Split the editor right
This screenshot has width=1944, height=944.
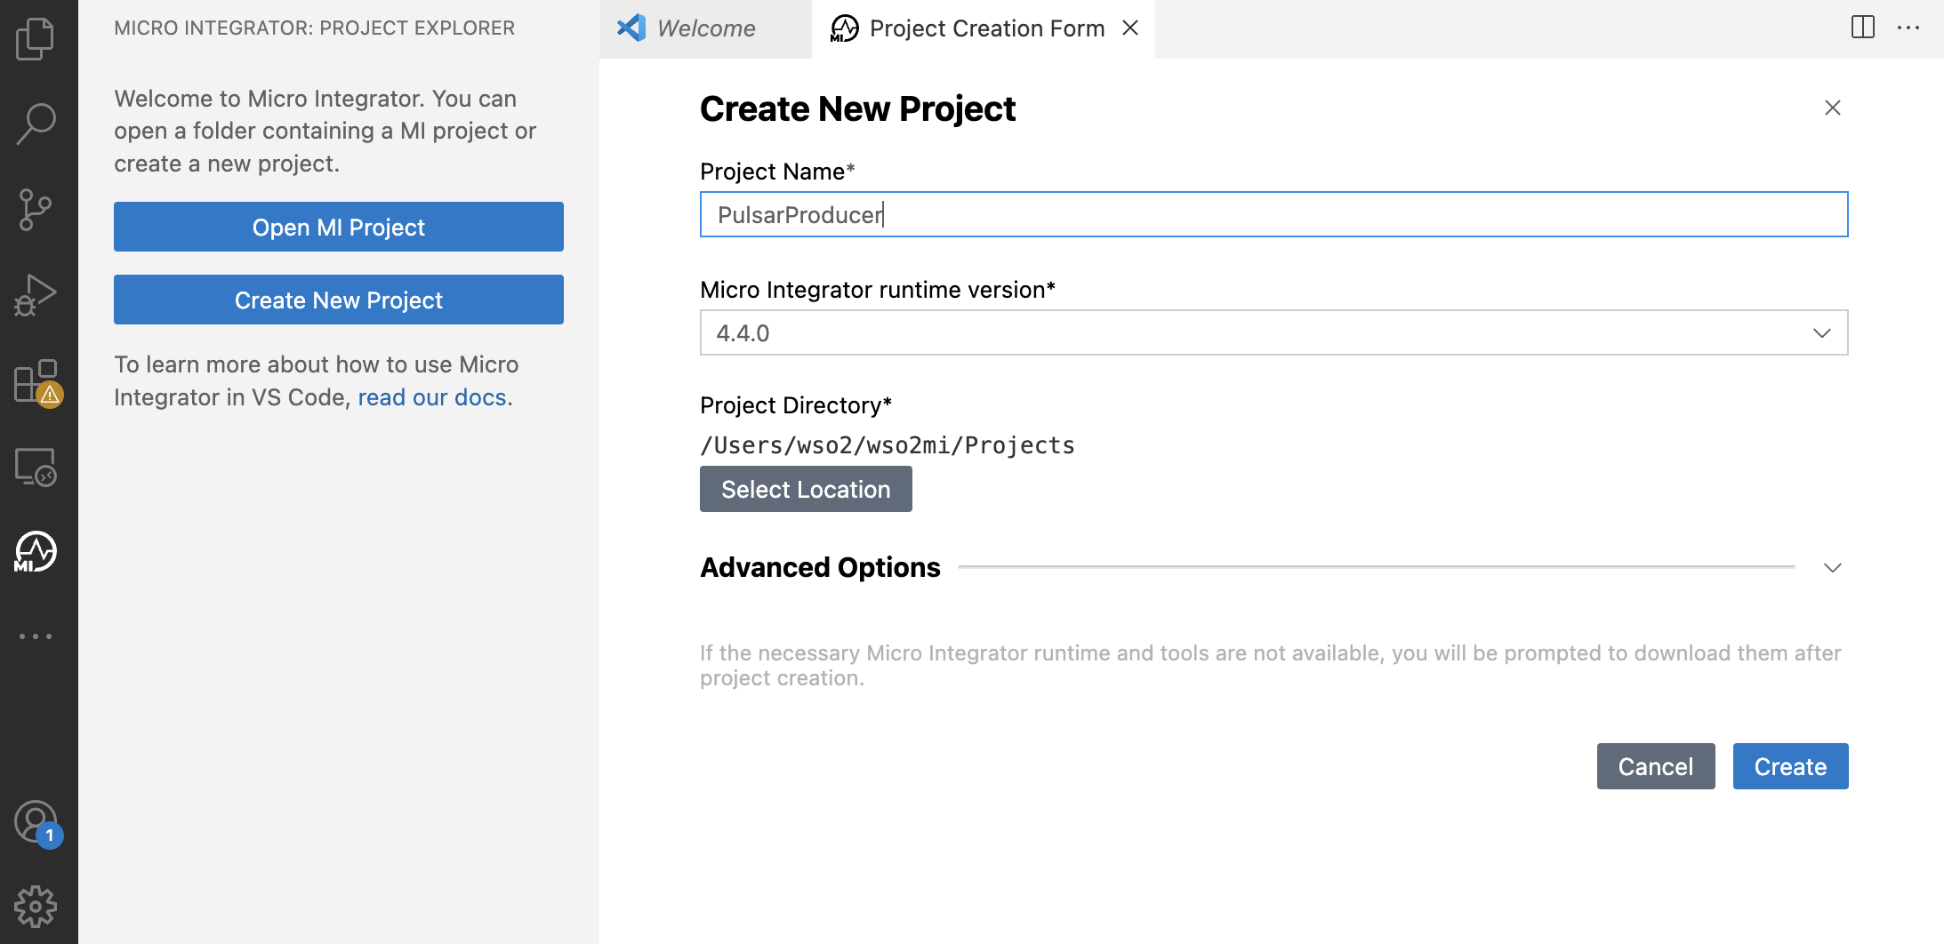click(1863, 28)
